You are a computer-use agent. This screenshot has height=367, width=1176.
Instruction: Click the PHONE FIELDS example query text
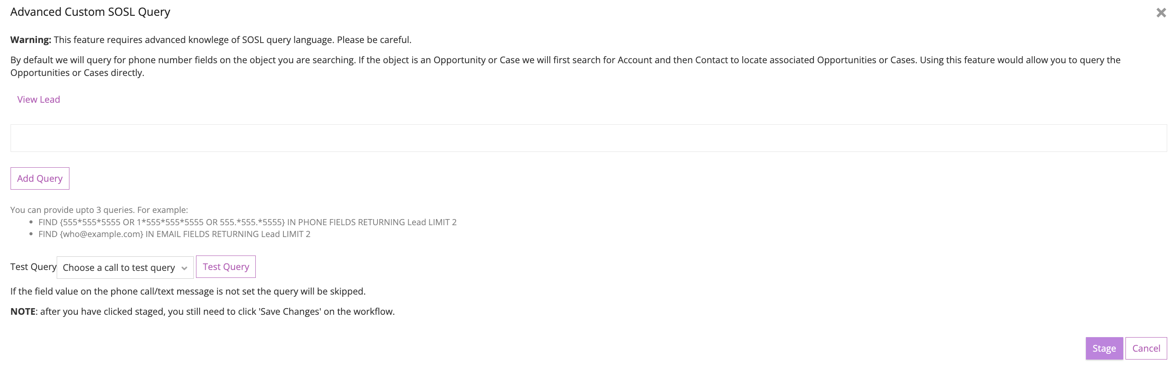[247, 222]
